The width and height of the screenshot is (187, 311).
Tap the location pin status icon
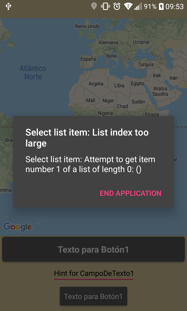click(94, 7)
